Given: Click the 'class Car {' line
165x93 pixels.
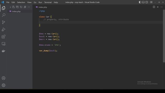Looking at the screenshot, I should [45, 17].
